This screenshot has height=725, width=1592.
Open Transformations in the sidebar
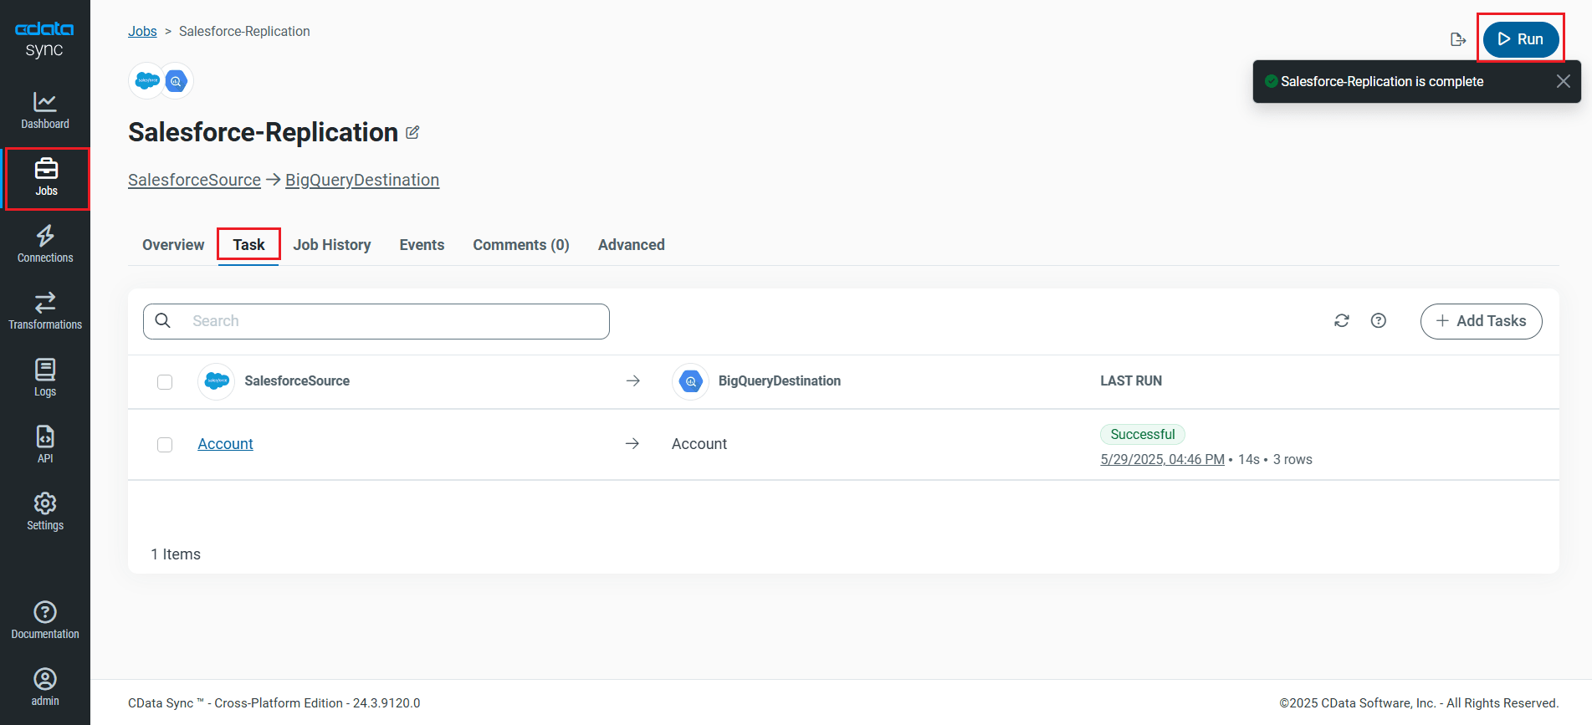(45, 311)
